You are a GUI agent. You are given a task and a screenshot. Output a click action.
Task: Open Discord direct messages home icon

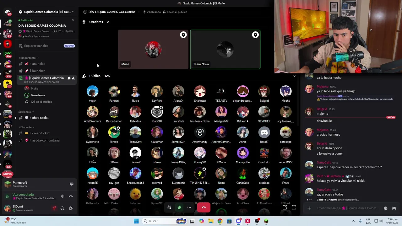(x=8, y=12)
